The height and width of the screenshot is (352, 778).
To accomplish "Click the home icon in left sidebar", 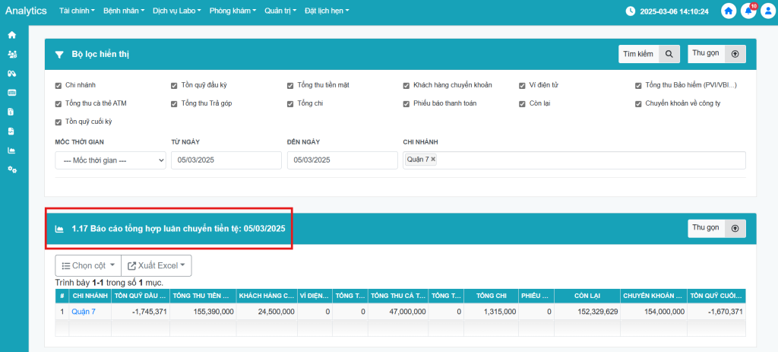I will click(11, 35).
